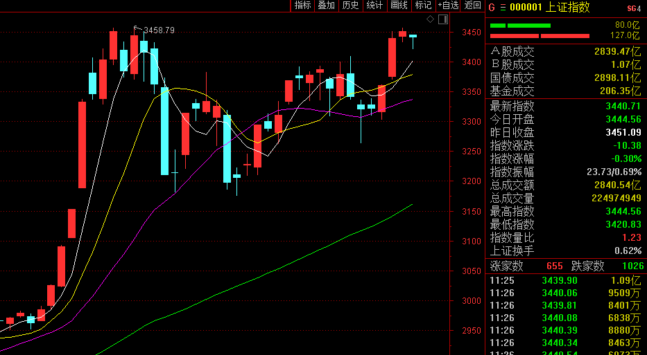Click the 最高指数 row label

pyautogui.click(x=512, y=211)
